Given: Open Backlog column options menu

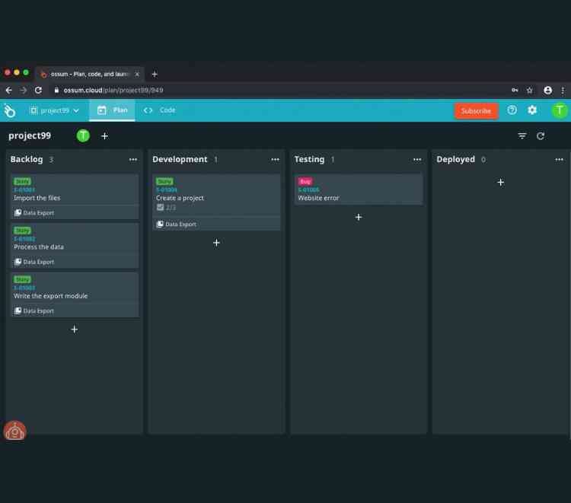Looking at the screenshot, I should point(133,160).
